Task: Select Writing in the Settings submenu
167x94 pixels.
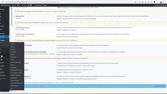Action: (x=13, y=47)
